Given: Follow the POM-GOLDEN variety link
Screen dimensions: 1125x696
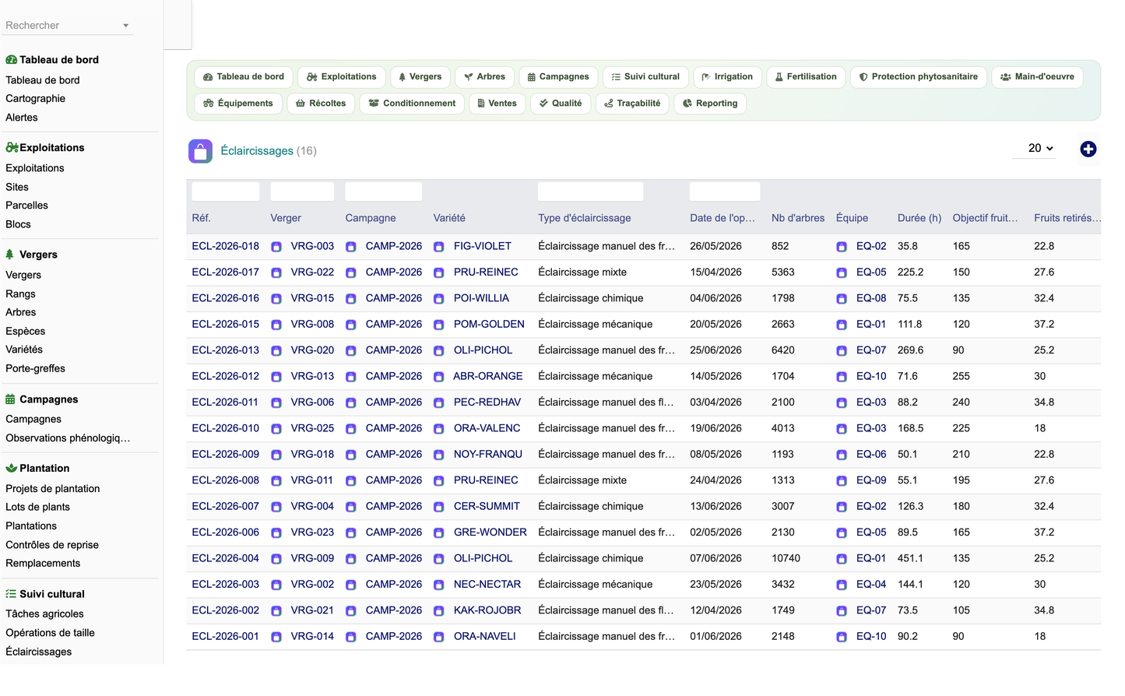Looking at the screenshot, I should [489, 325].
